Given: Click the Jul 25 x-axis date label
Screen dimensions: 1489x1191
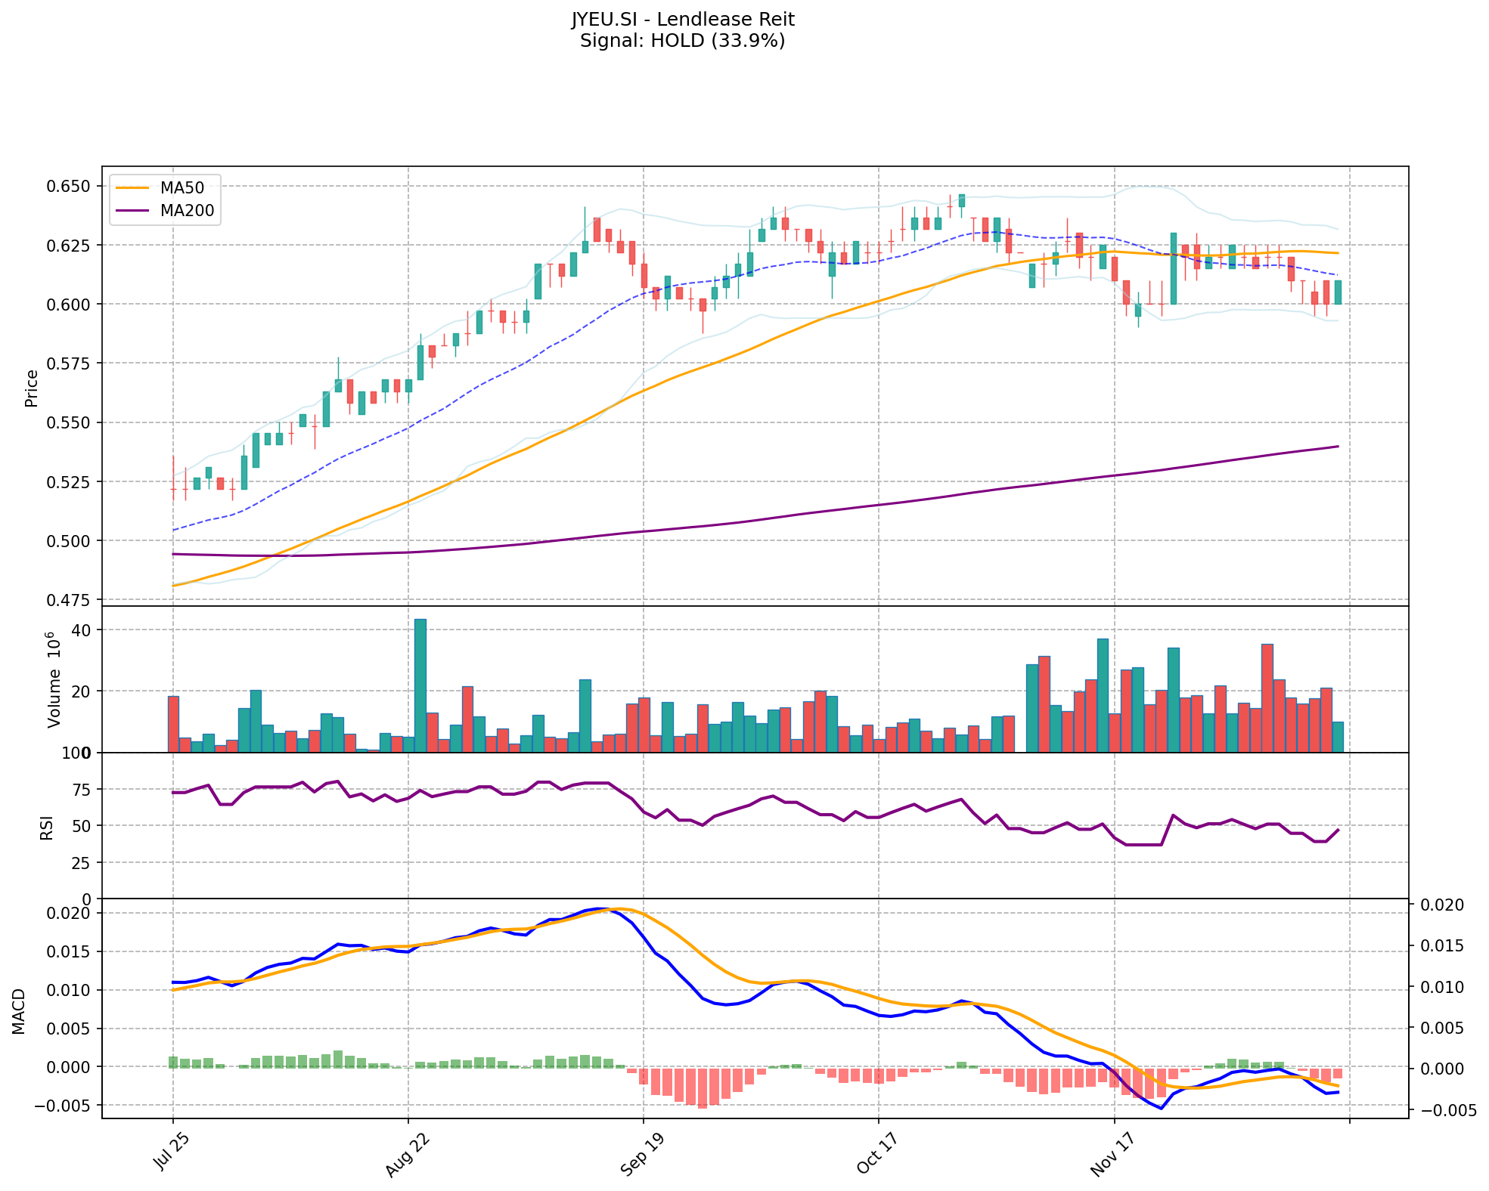Looking at the screenshot, I should (169, 1152).
